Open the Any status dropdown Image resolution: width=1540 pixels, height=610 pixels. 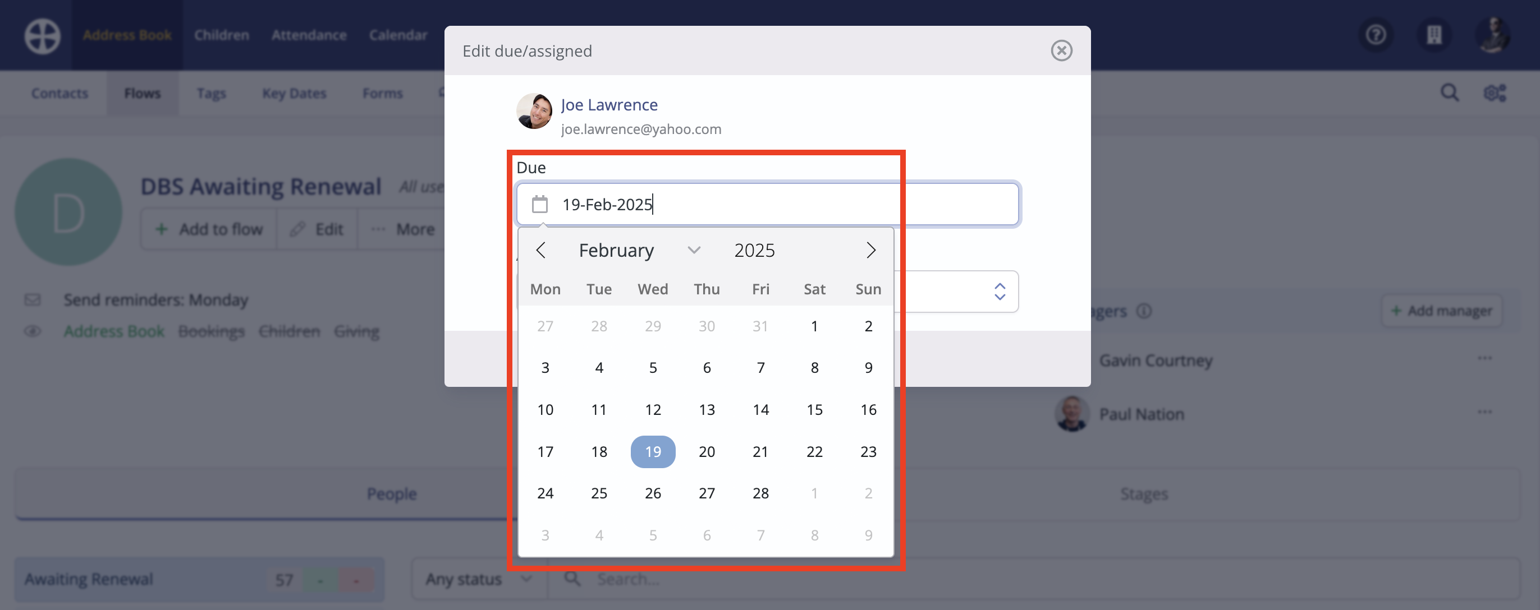[x=478, y=580]
